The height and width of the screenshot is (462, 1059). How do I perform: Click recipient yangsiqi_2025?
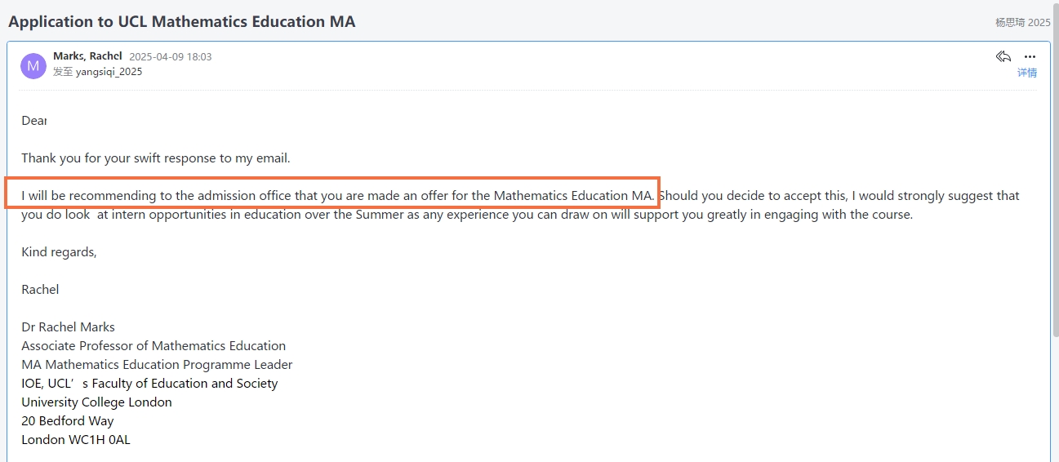click(109, 72)
